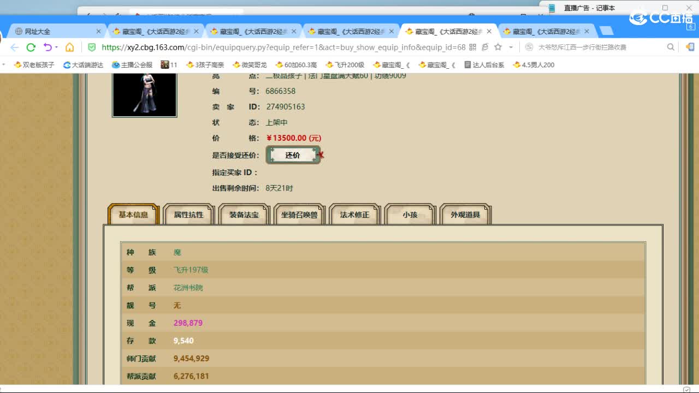This screenshot has height=393, width=699.
Task: Click the green security shield in address bar
Action: pos(92,47)
